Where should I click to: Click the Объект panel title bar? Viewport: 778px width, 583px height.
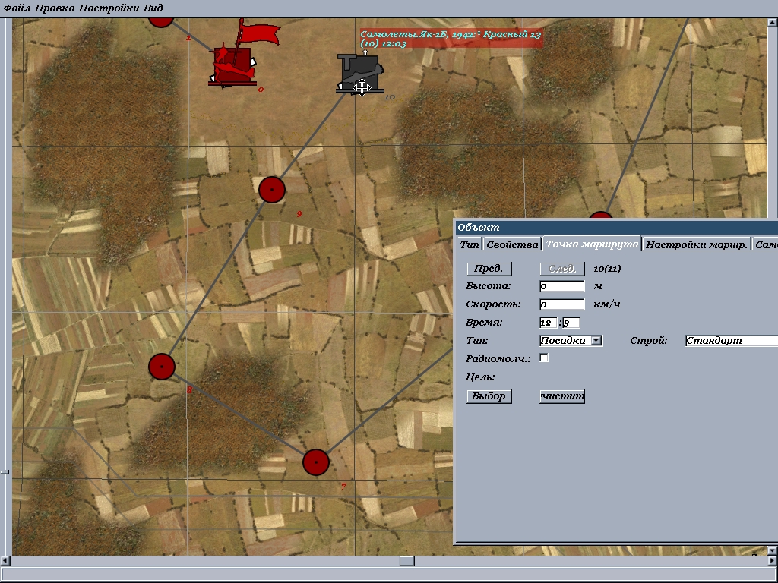616,228
